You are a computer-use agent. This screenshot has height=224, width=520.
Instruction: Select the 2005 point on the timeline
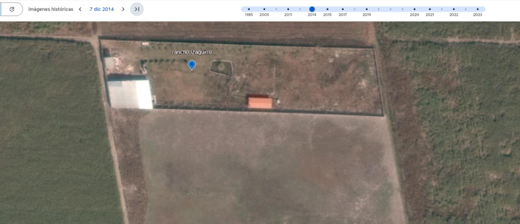pyautogui.click(x=264, y=9)
